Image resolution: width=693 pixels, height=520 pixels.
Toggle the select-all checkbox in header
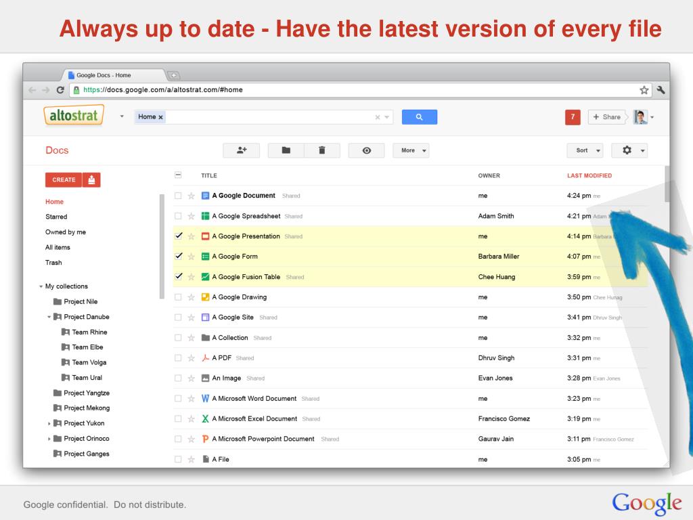tap(178, 175)
